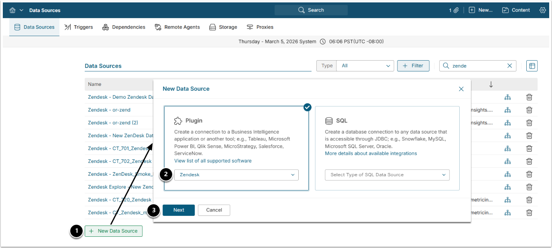Screen dimensions: 552x248
Task: Open Select Type of SQL Data Source dropdown
Action: pos(387,175)
